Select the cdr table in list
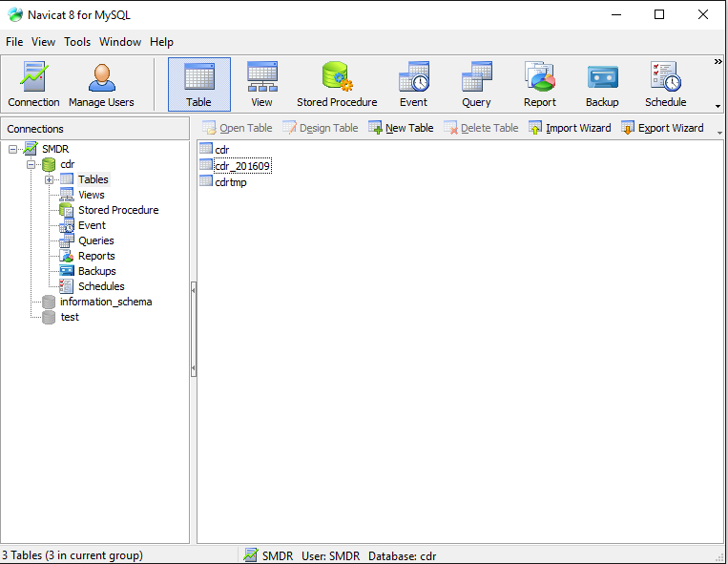The image size is (728, 564). [222, 150]
